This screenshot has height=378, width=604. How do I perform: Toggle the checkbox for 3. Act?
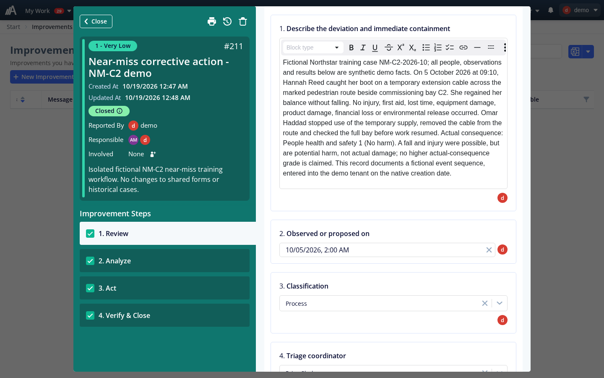(x=90, y=288)
